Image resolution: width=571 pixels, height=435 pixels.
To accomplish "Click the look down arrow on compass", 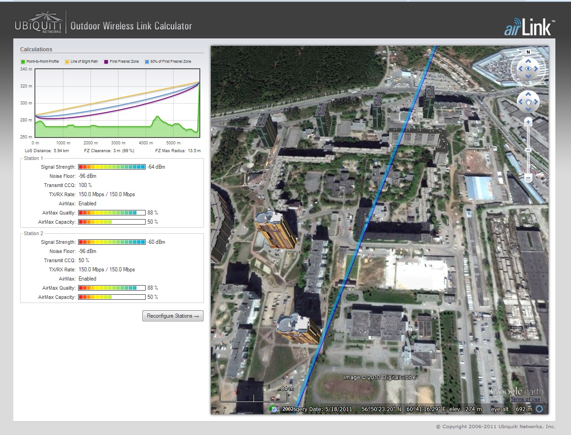I will [x=528, y=77].
